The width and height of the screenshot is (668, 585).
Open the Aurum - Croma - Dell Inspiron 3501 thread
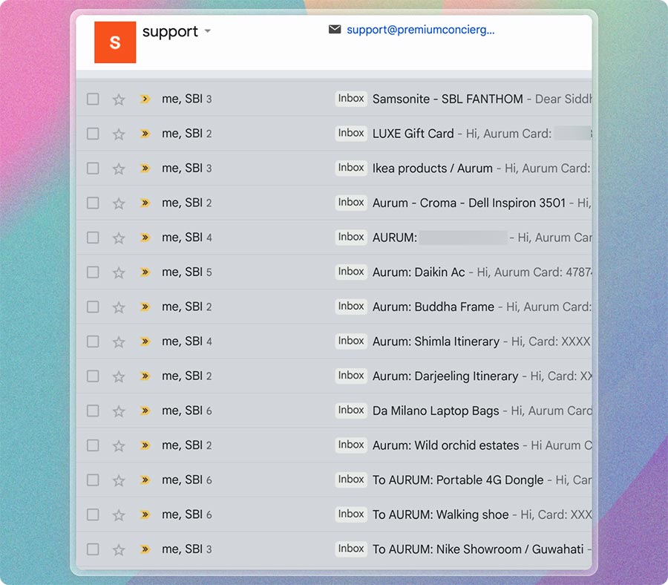coord(469,203)
